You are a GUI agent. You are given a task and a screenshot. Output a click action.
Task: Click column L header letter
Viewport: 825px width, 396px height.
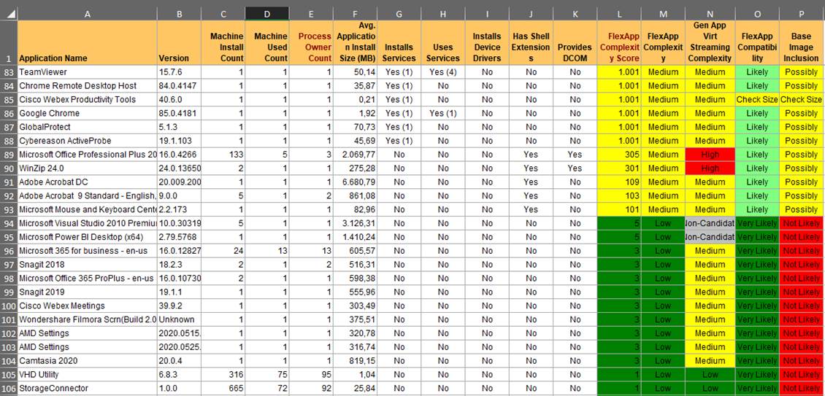pyautogui.click(x=619, y=13)
